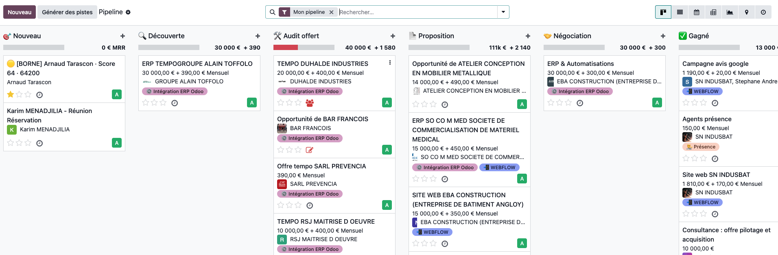Click Découverte column progress bar

169,48
